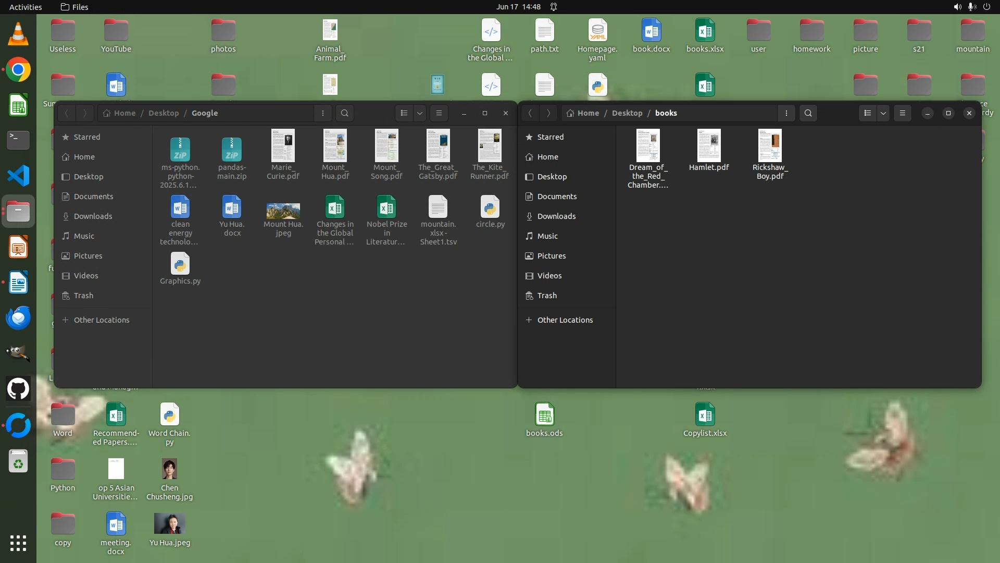Click search icon in books folder window

tap(808, 113)
